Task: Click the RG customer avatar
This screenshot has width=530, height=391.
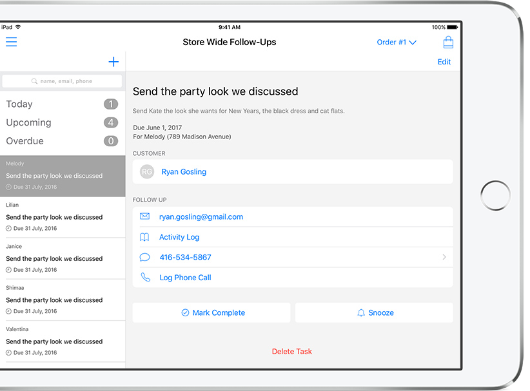Action: 147,172
